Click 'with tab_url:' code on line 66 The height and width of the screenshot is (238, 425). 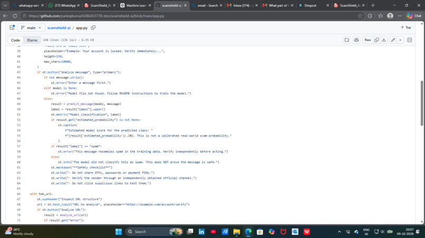41,194
